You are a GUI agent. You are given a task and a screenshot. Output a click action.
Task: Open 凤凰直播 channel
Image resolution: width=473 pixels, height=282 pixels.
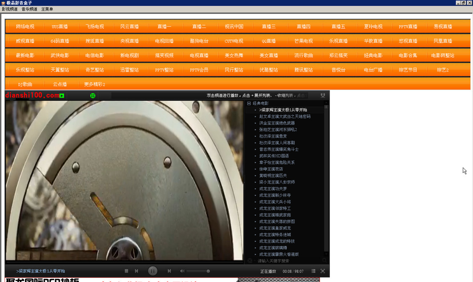[x=443, y=41]
